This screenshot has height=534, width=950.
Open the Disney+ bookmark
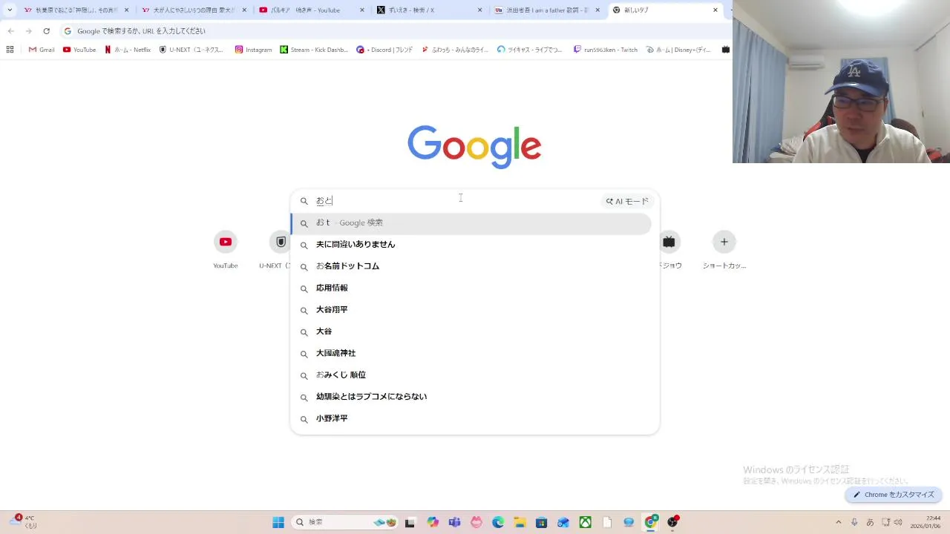(678, 50)
